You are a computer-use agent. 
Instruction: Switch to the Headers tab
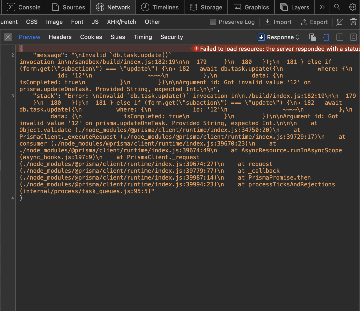pyautogui.click(x=60, y=37)
